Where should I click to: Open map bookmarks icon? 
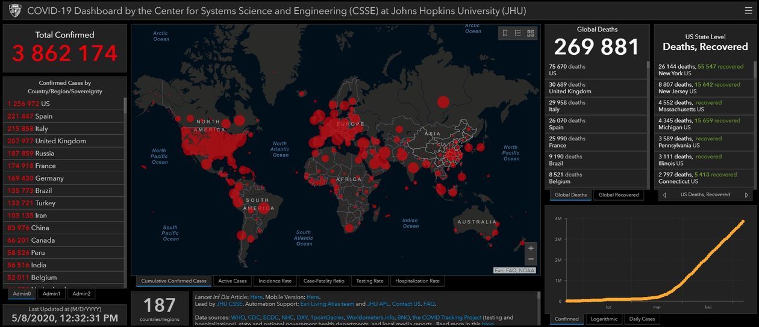[505, 33]
